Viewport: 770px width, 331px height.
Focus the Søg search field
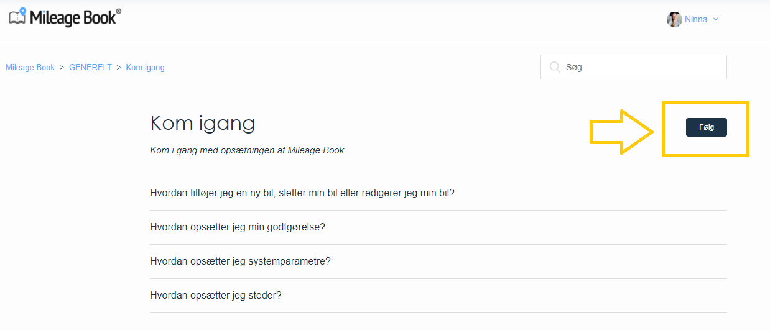point(633,67)
